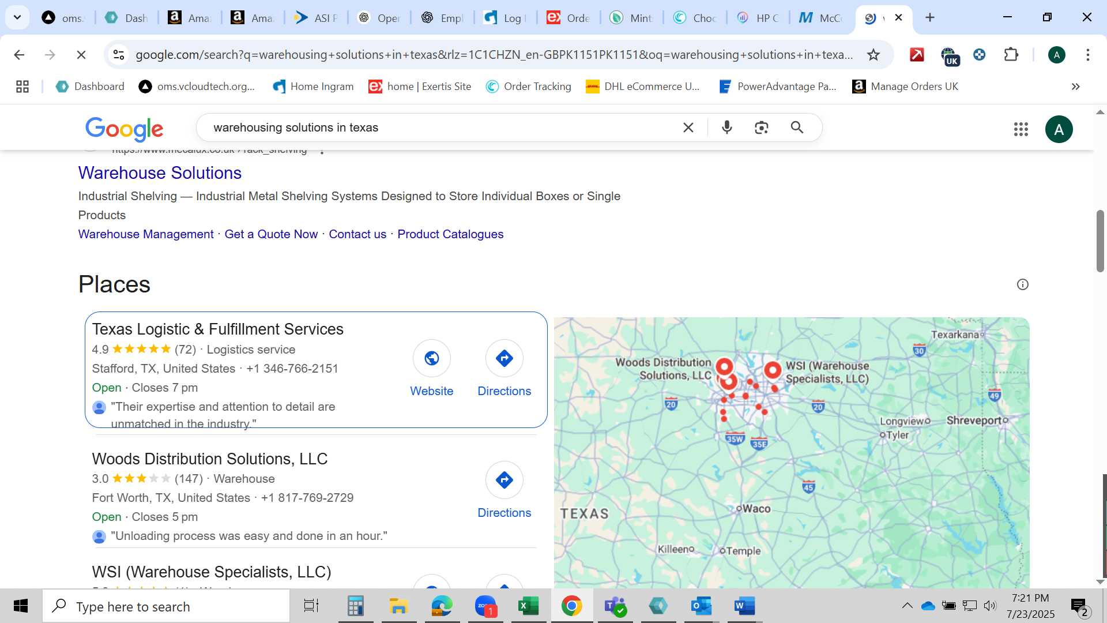Stop loading the page
Image resolution: width=1107 pixels, height=623 pixels.
click(x=81, y=55)
